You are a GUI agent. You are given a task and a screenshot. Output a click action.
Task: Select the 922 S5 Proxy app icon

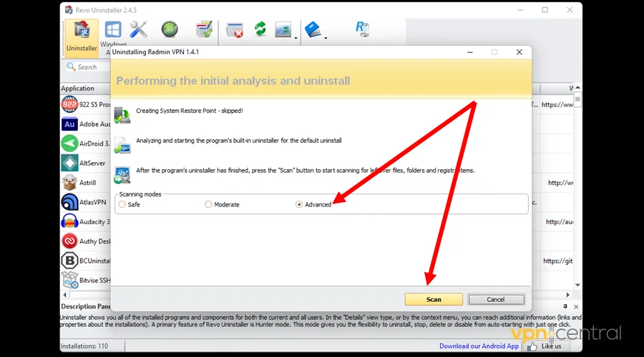click(69, 104)
